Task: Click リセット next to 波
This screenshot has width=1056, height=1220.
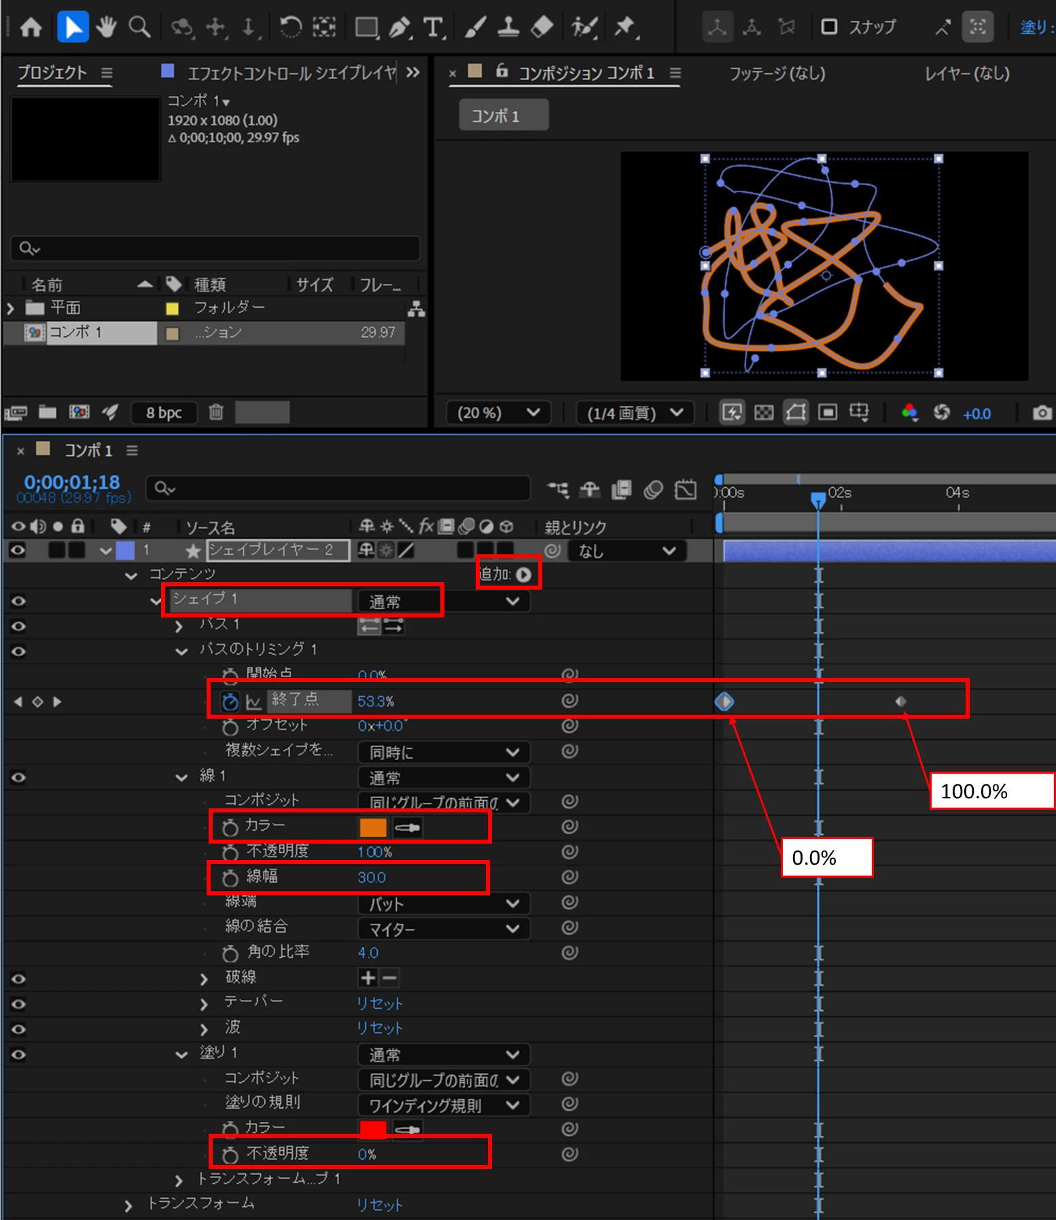Action: [x=379, y=1028]
